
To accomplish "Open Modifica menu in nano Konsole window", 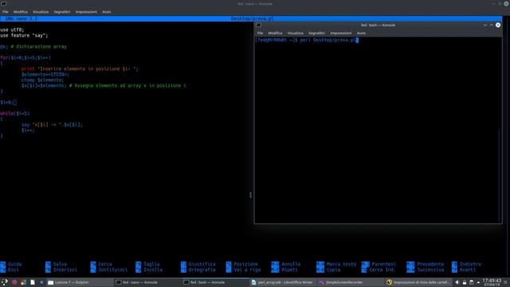I will pos(21,12).
